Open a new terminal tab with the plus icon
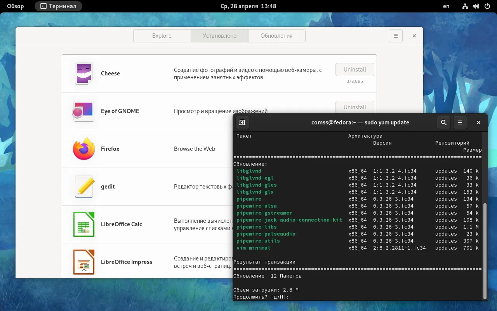Image resolution: width=497 pixels, height=311 pixels. [x=242, y=122]
